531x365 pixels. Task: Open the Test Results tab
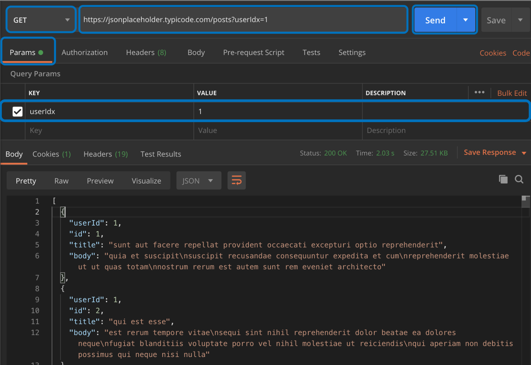coord(161,154)
